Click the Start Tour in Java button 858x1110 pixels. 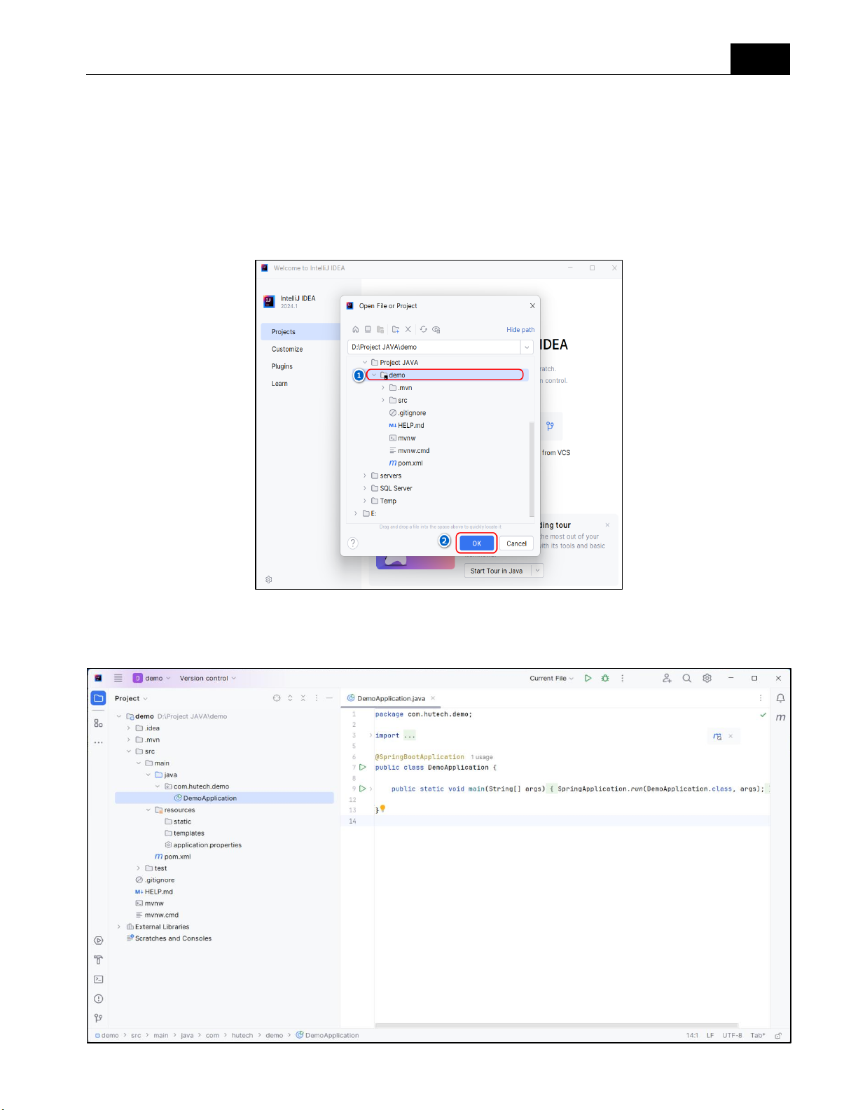[497, 571]
